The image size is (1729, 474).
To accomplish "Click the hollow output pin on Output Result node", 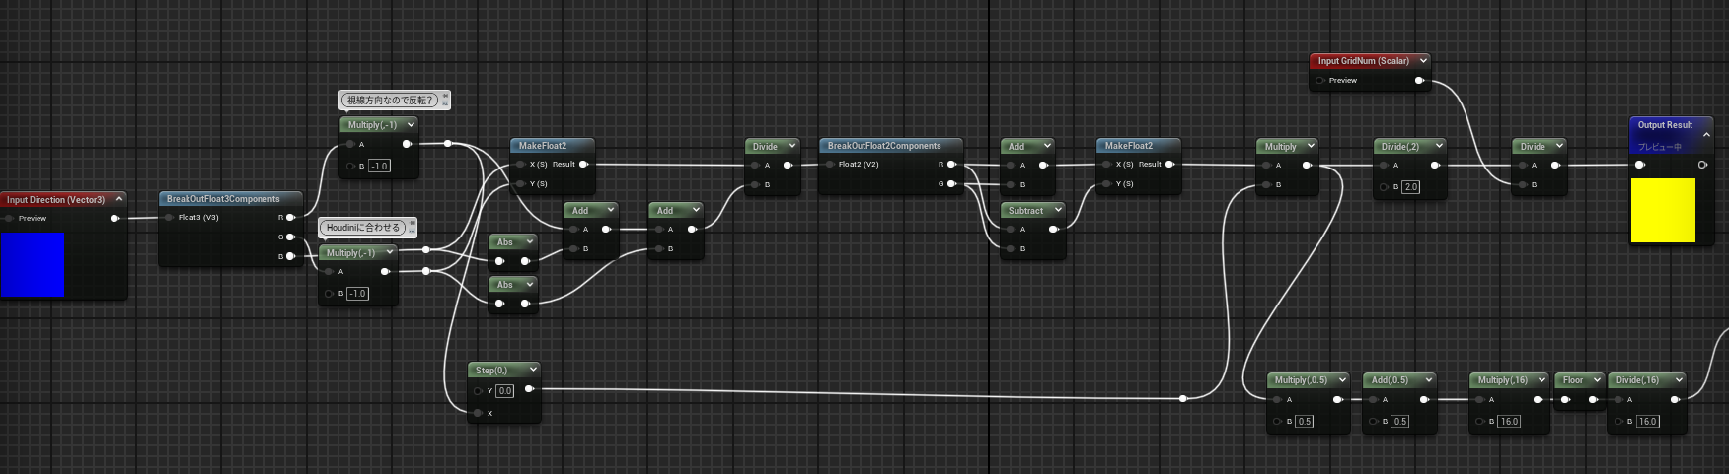I will coord(1702,165).
